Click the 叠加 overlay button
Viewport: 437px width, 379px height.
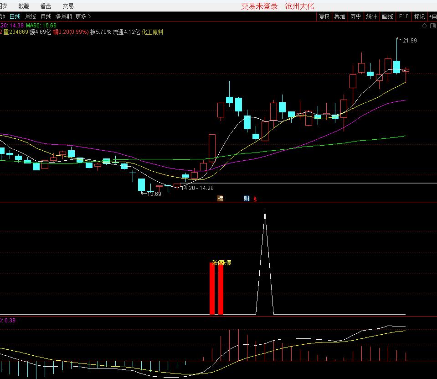click(339, 16)
